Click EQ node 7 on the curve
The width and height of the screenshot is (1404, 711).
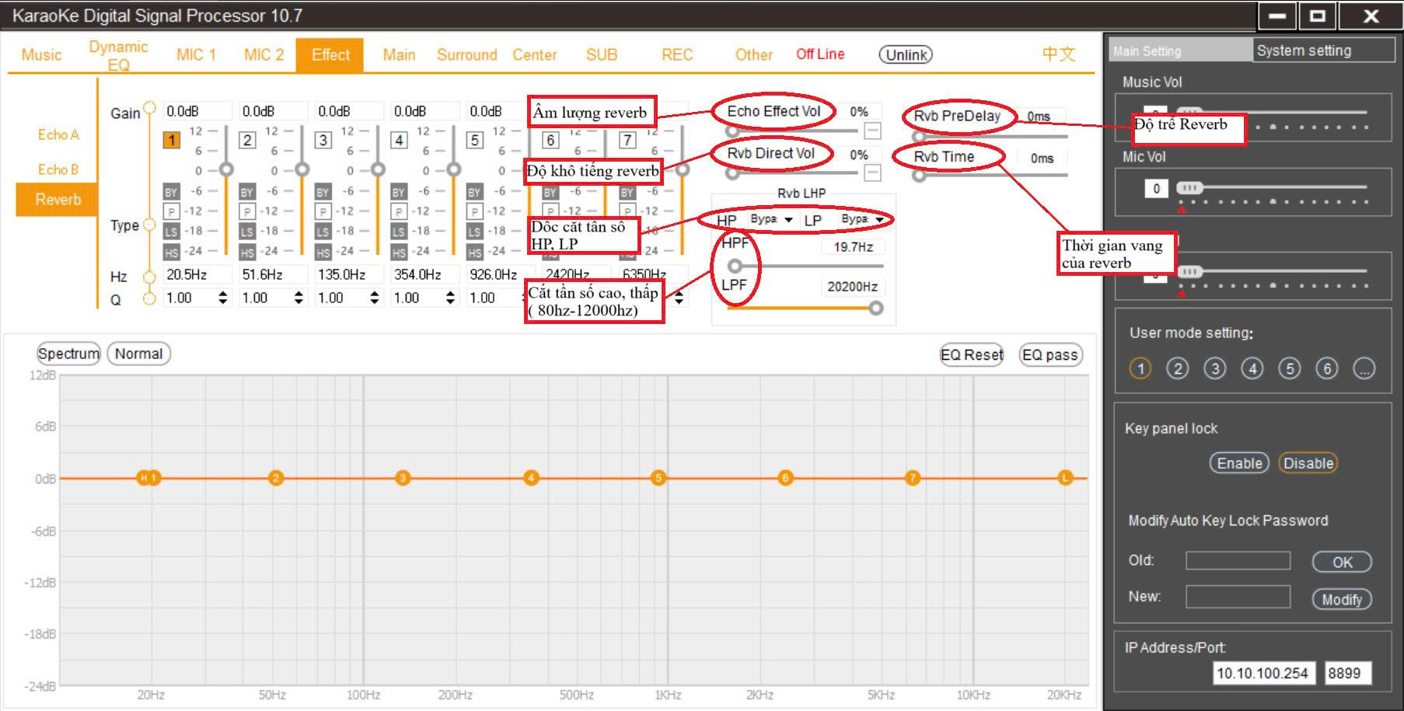click(913, 478)
